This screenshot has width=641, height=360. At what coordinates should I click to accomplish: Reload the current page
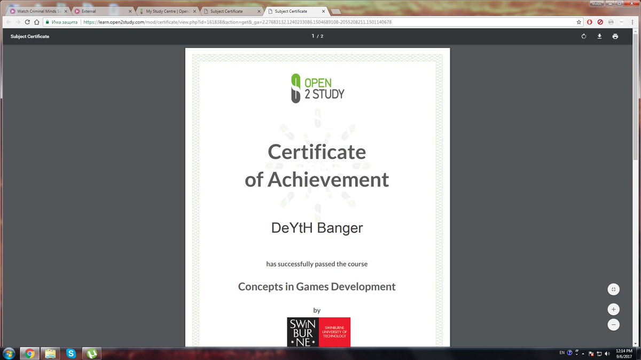coord(27,22)
